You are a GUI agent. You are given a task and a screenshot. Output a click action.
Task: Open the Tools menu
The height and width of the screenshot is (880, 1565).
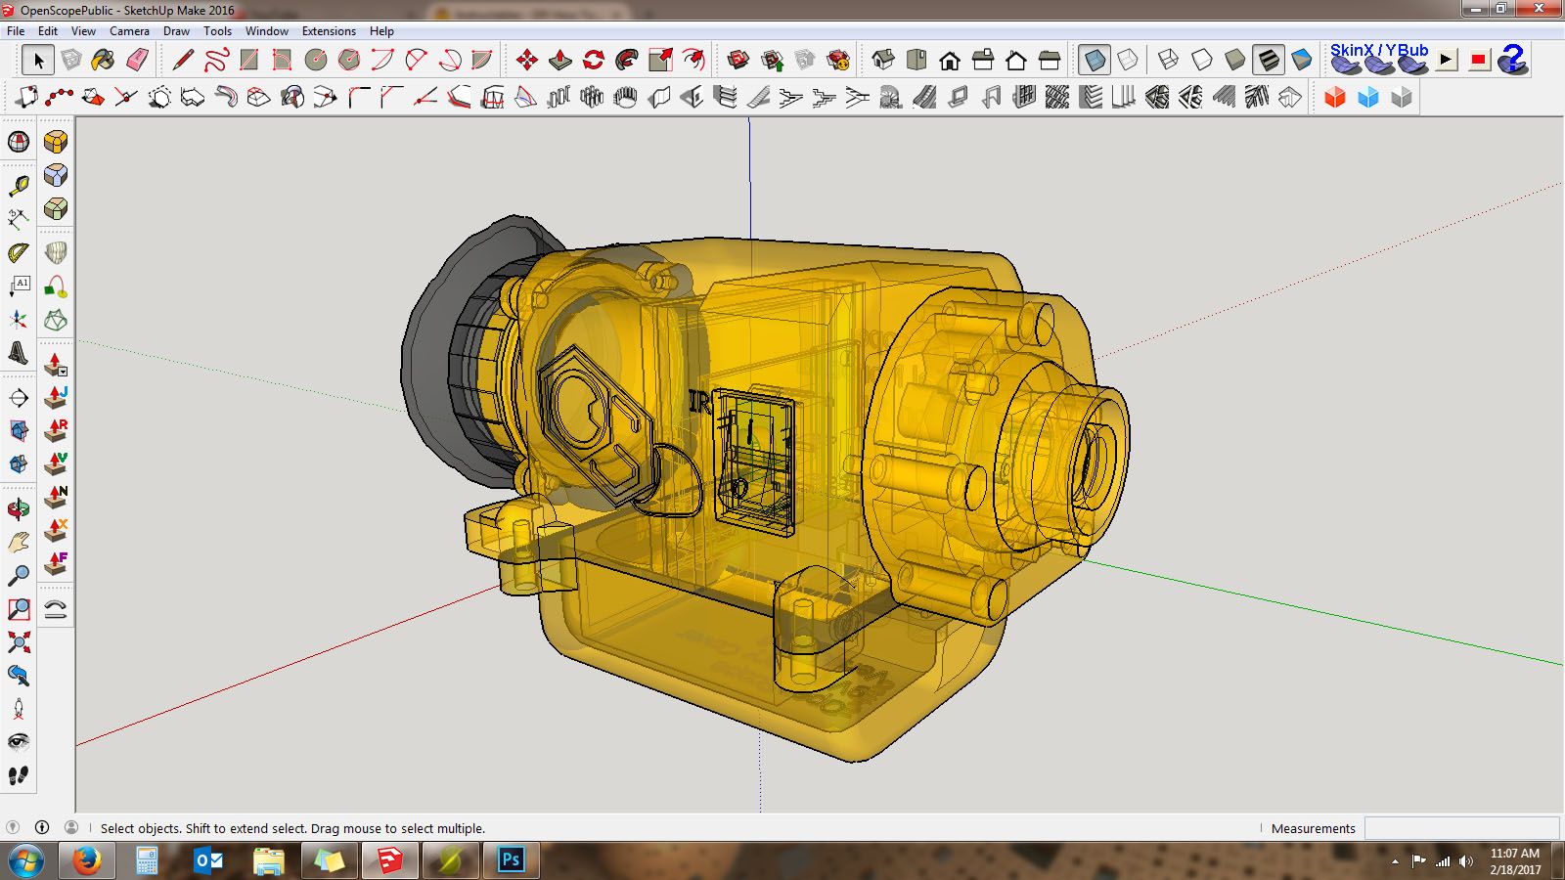[216, 30]
